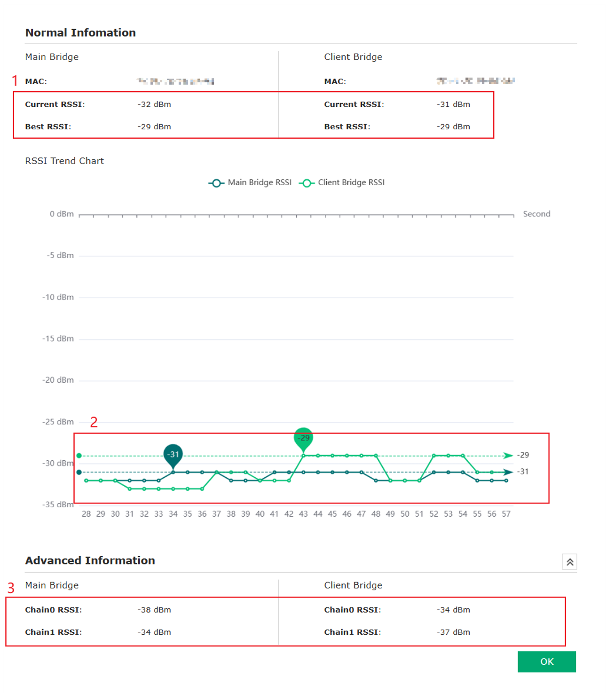Collapse the Advanced Information section
This screenshot has height=693, width=606.
pyautogui.click(x=569, y=562)
